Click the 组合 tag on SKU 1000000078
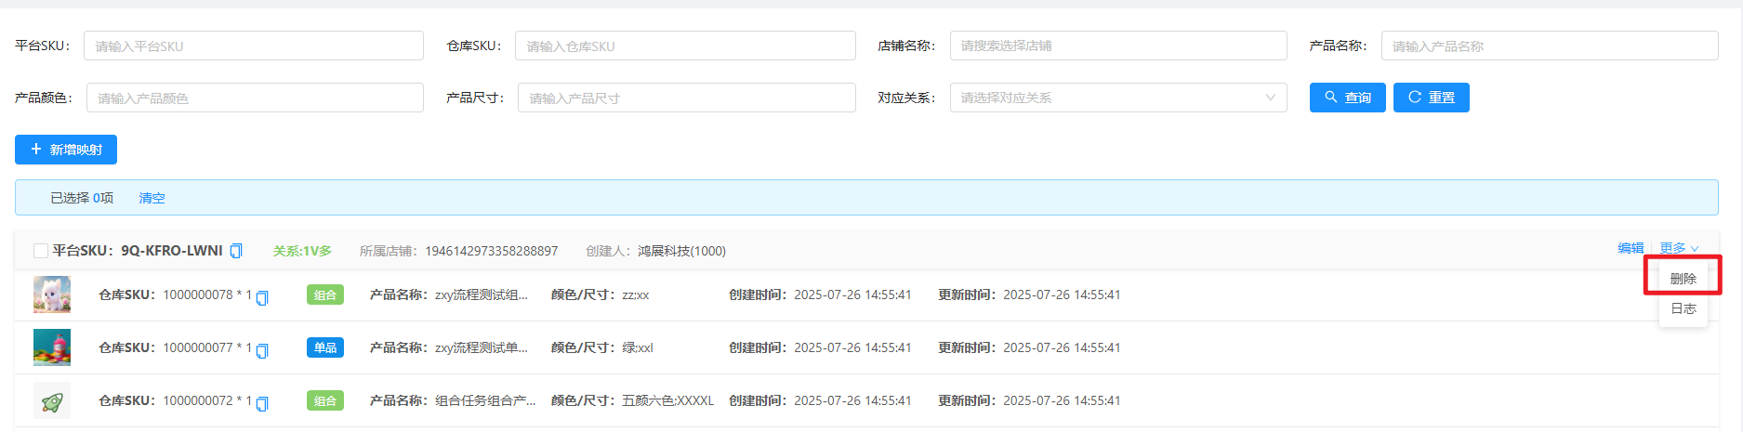The height and width of the screenshot is (432, 1743). (x=325, y=295)
